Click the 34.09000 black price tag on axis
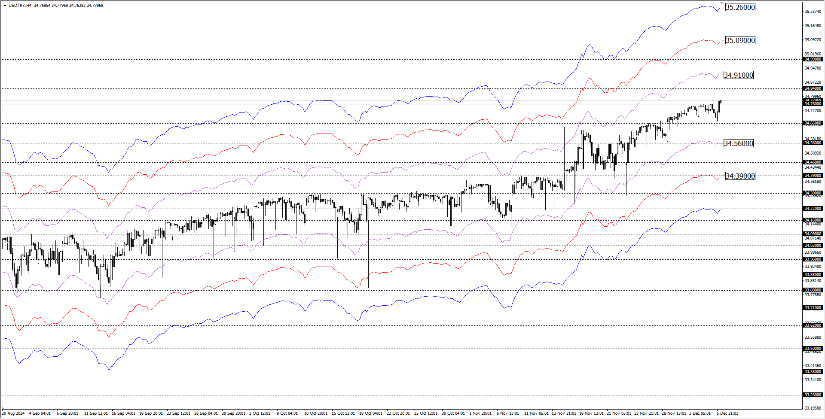This screenshot has width=825, height=419. tap(813, 234)
